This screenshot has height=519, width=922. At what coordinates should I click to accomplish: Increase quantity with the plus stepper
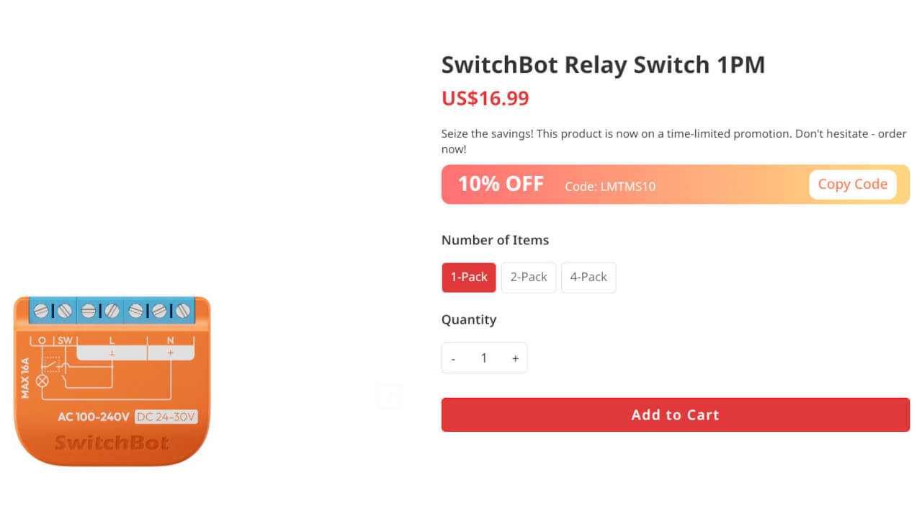click(x=515, y=358)
